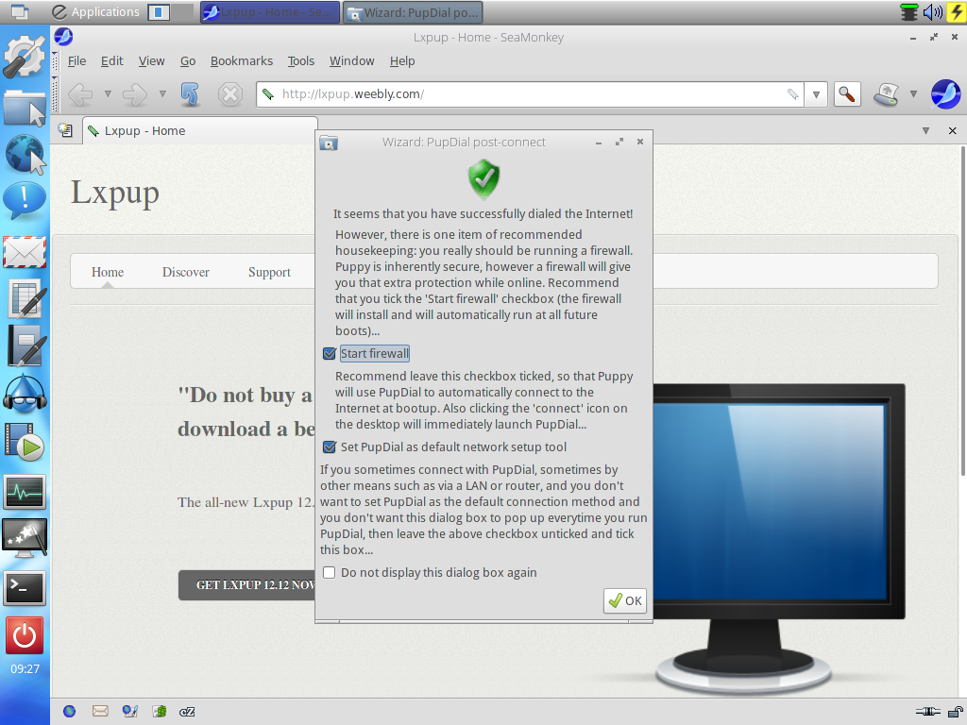Open the Support link on the Lxpup page

(269, 272)
